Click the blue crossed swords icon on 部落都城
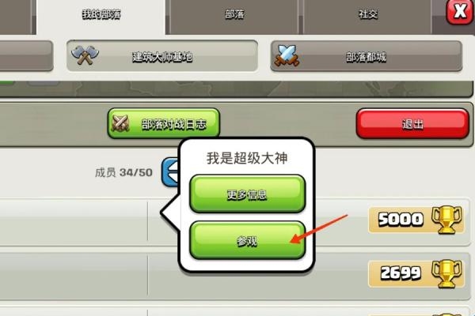The width and height of the screenshot is (475, 316). click(287, 55)
